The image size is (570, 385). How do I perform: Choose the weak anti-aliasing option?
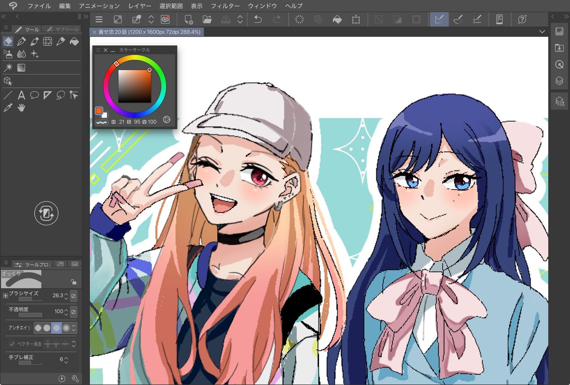point(47,328)
